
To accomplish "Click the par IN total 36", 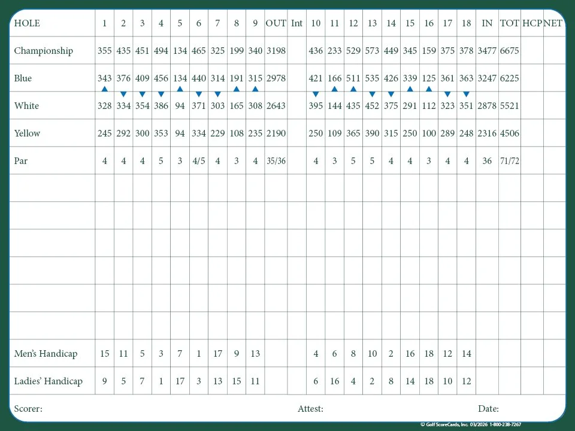I will pyautogui.click(x=487, y=160).
